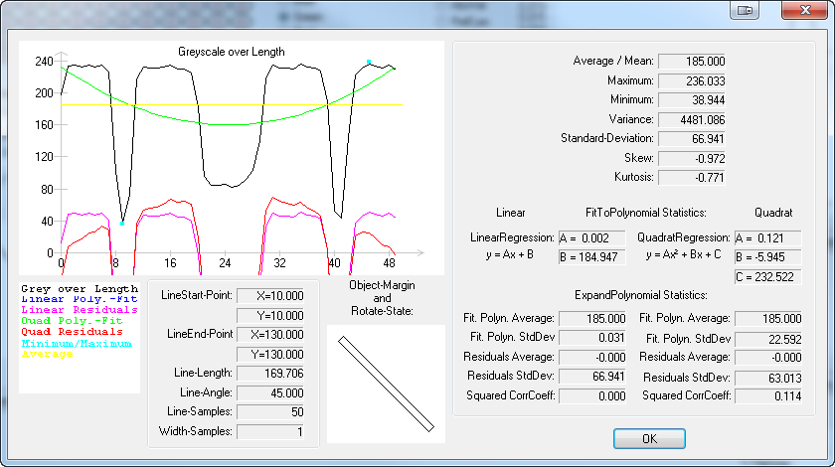Click the Object-Margin rotate-state preview image
Screen dimensions: 835x467
pyautogui.click(x=386, y=383)
